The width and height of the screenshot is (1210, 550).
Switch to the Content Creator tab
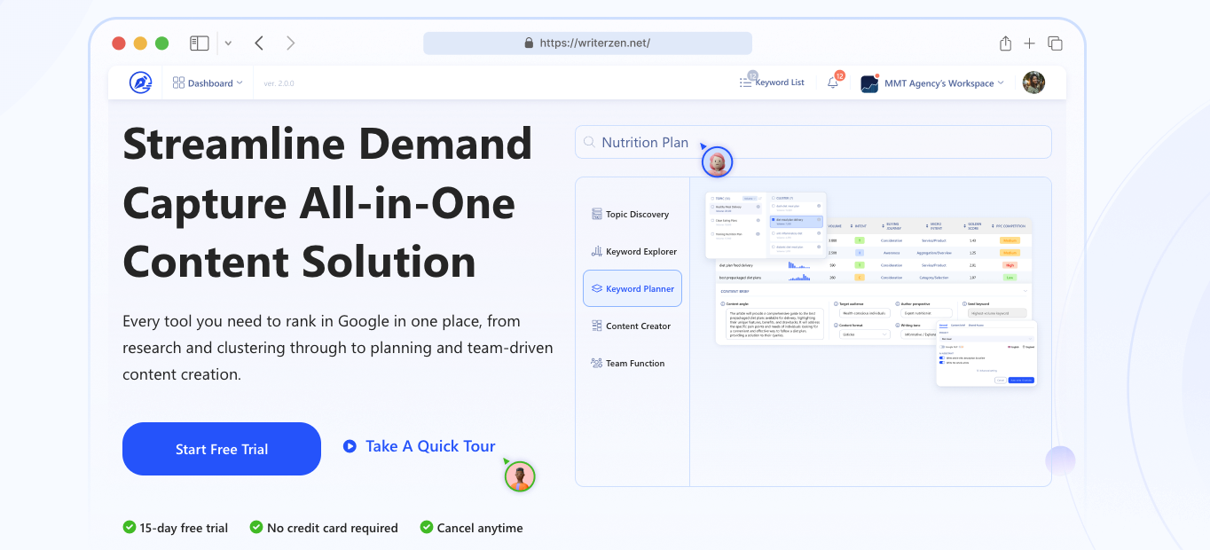(631, 326)
